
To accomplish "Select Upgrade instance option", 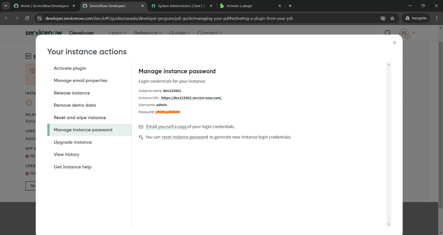I will (73, 142).
